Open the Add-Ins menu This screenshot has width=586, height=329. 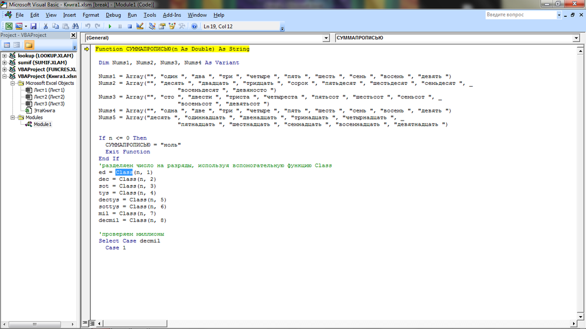(172, 15)
